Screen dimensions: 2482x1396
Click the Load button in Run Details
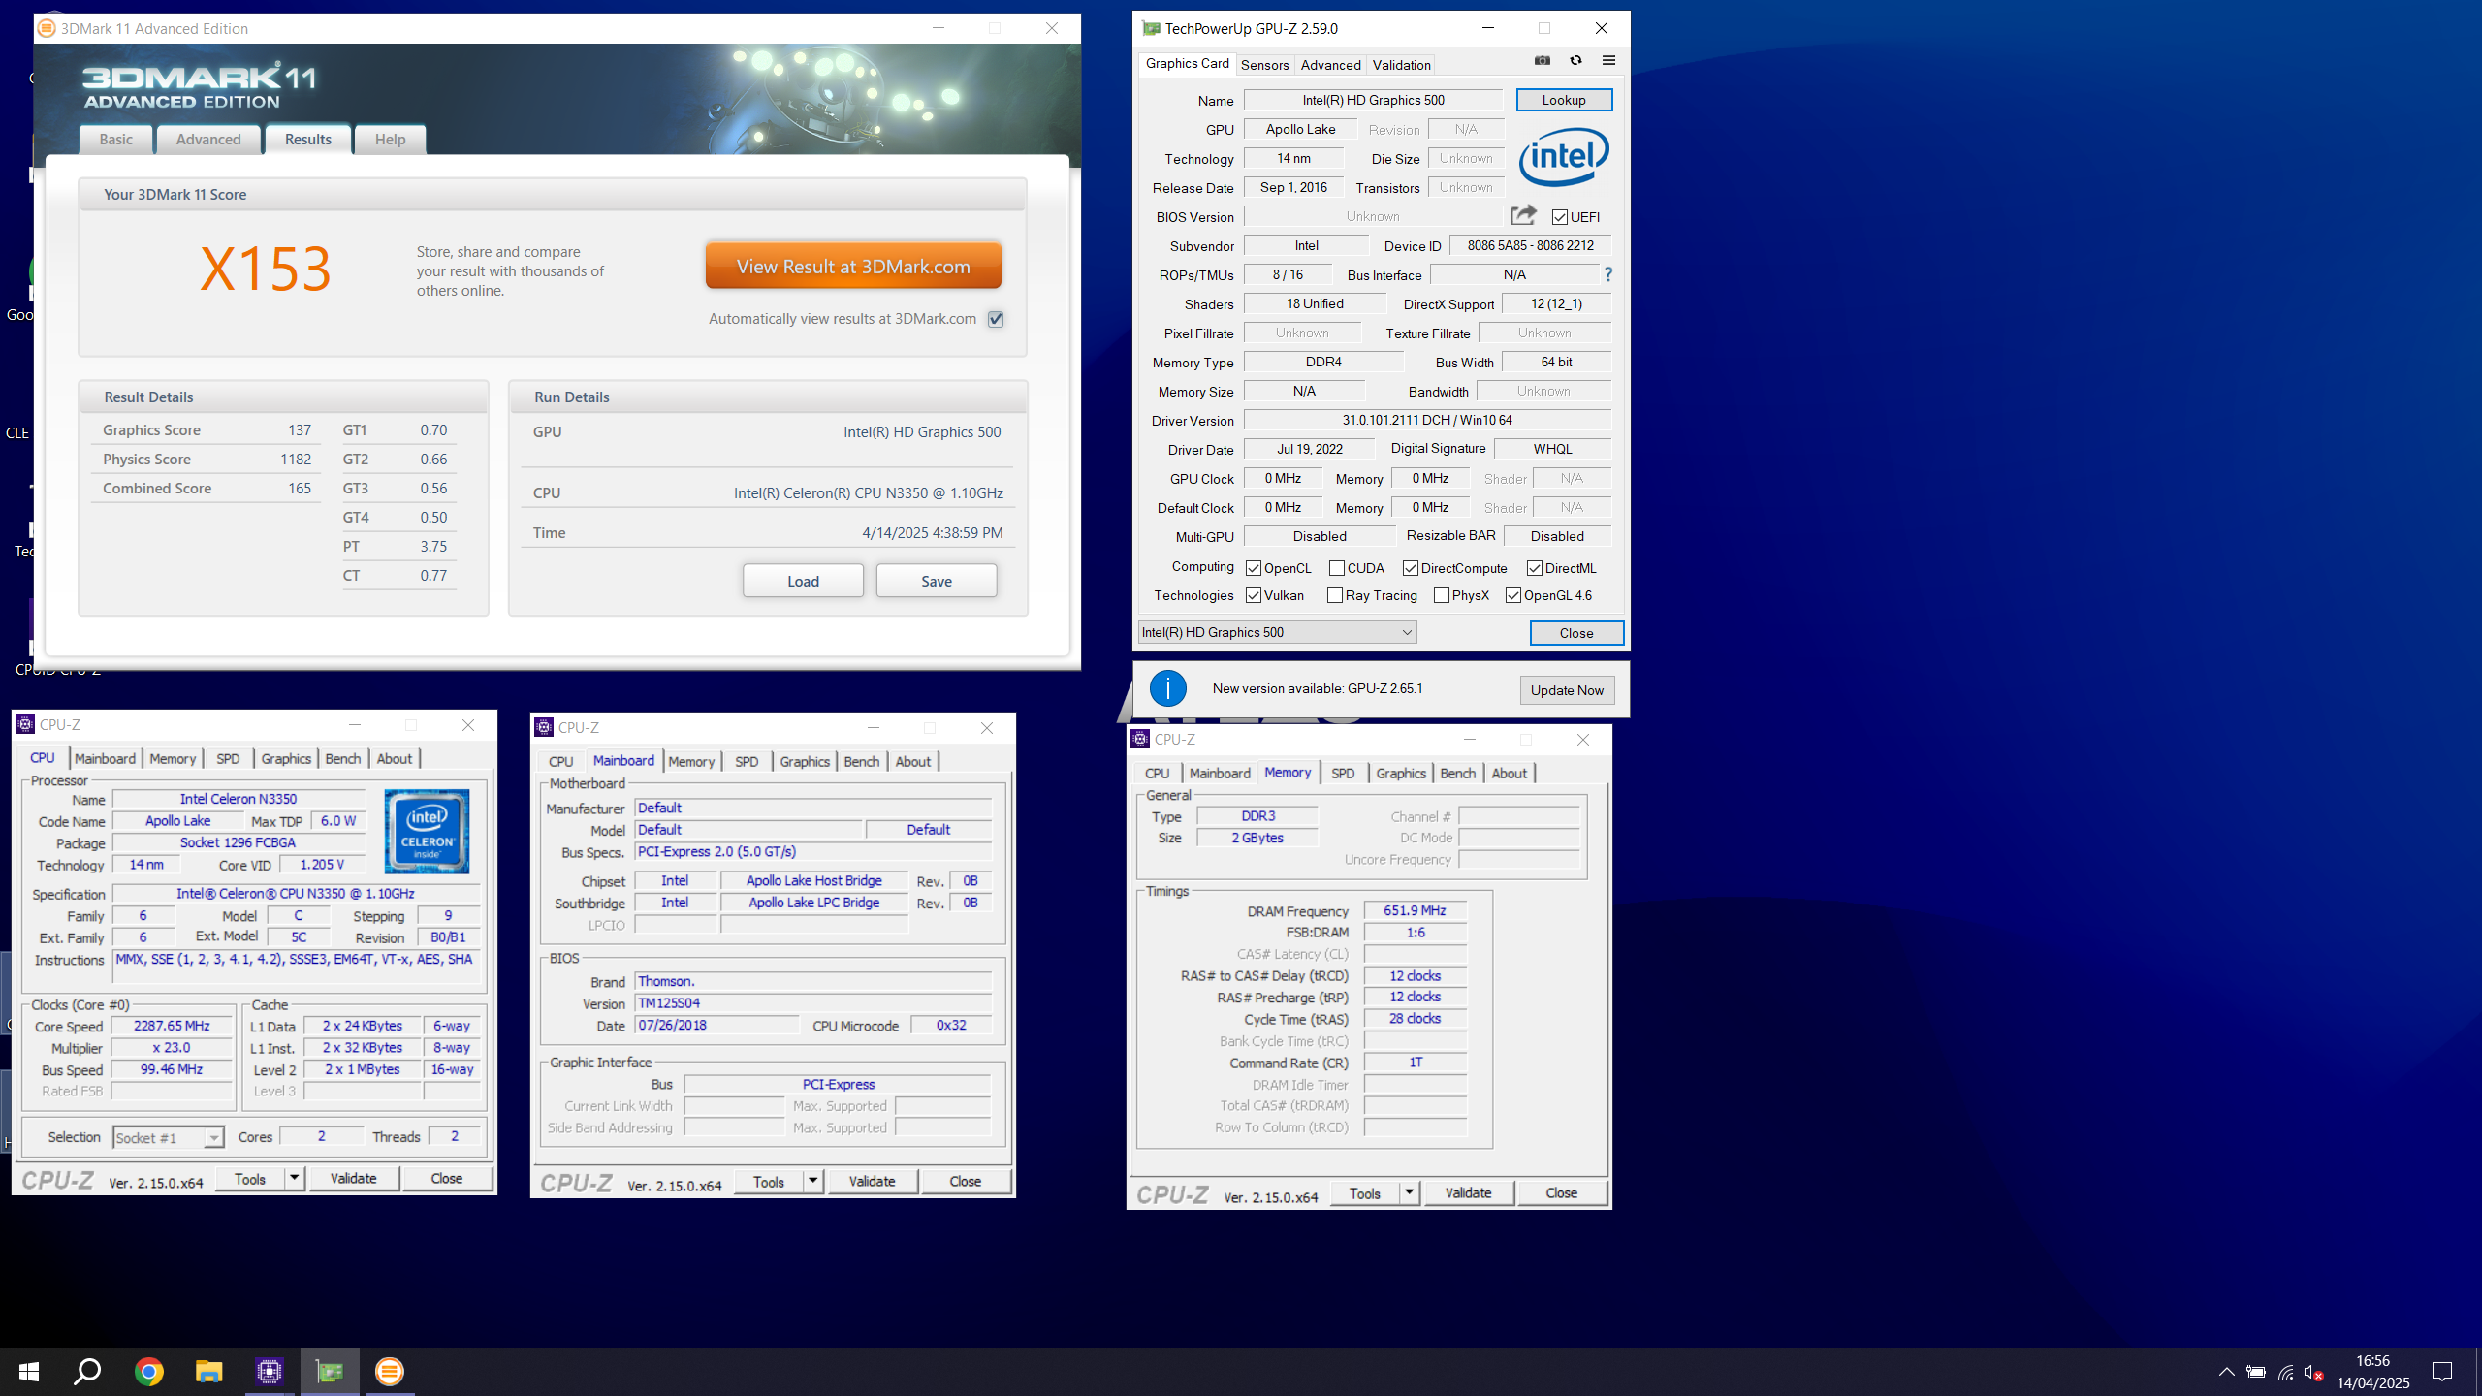803,581
